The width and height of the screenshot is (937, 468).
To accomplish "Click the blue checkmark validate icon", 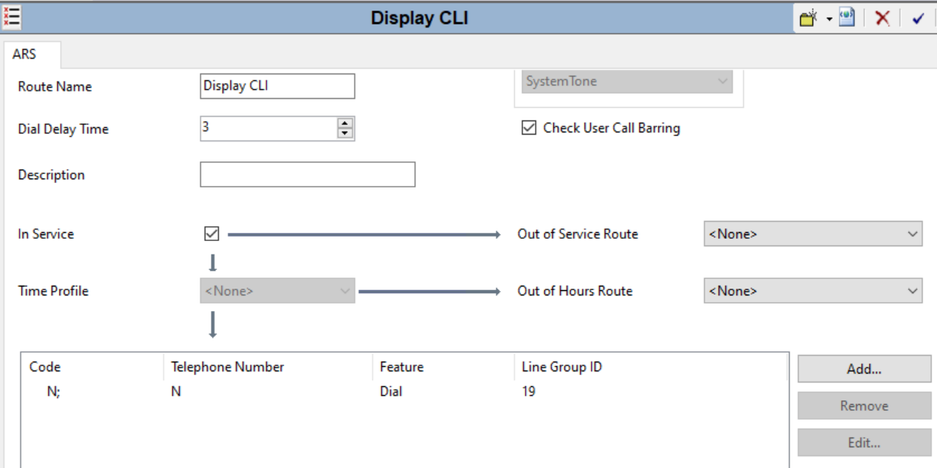I will [918, 19].
